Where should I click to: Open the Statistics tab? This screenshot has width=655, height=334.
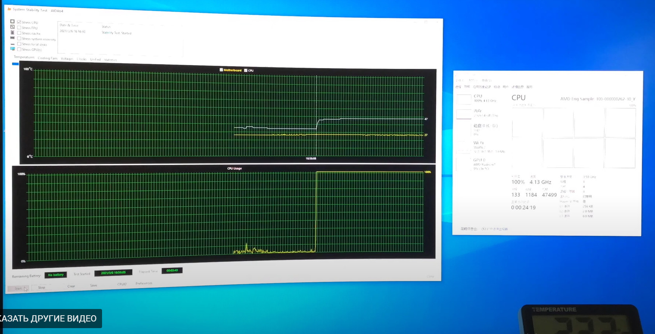pyautogui.click(x=111, y=60)
